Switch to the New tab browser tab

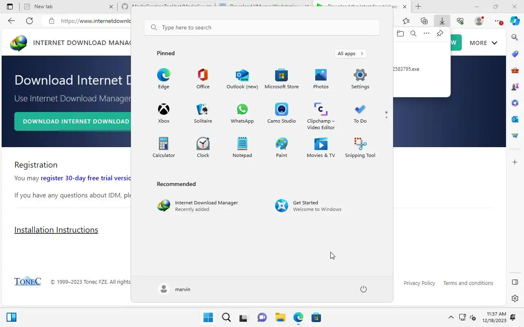69,7
